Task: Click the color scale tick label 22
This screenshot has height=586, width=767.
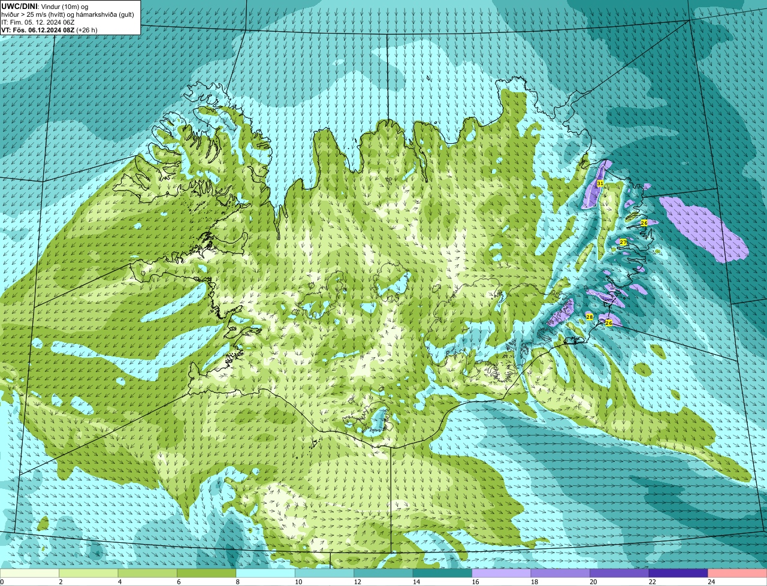Action: tap(652, 582)
